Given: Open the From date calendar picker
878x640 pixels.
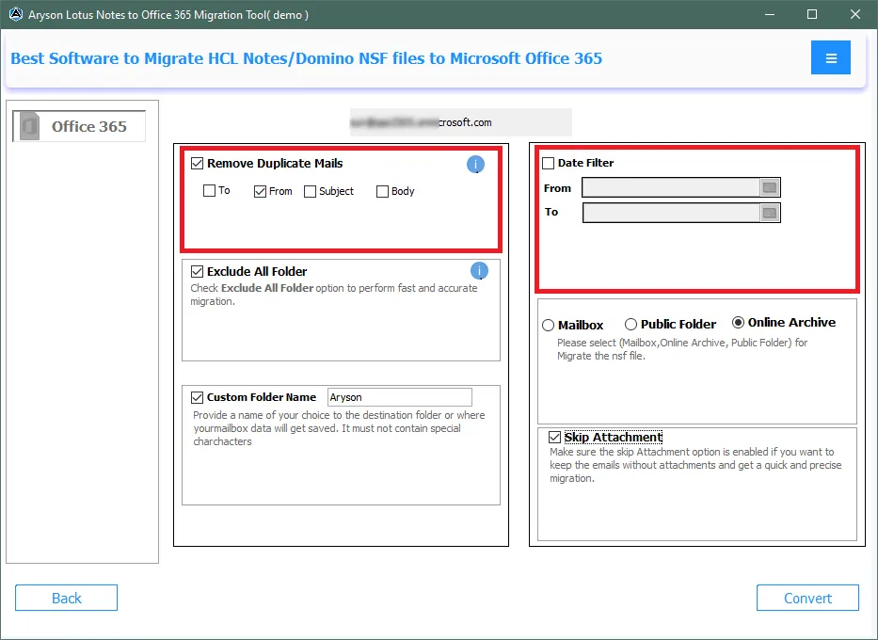Looking at the screenshot, I should (x=770, y=187).
